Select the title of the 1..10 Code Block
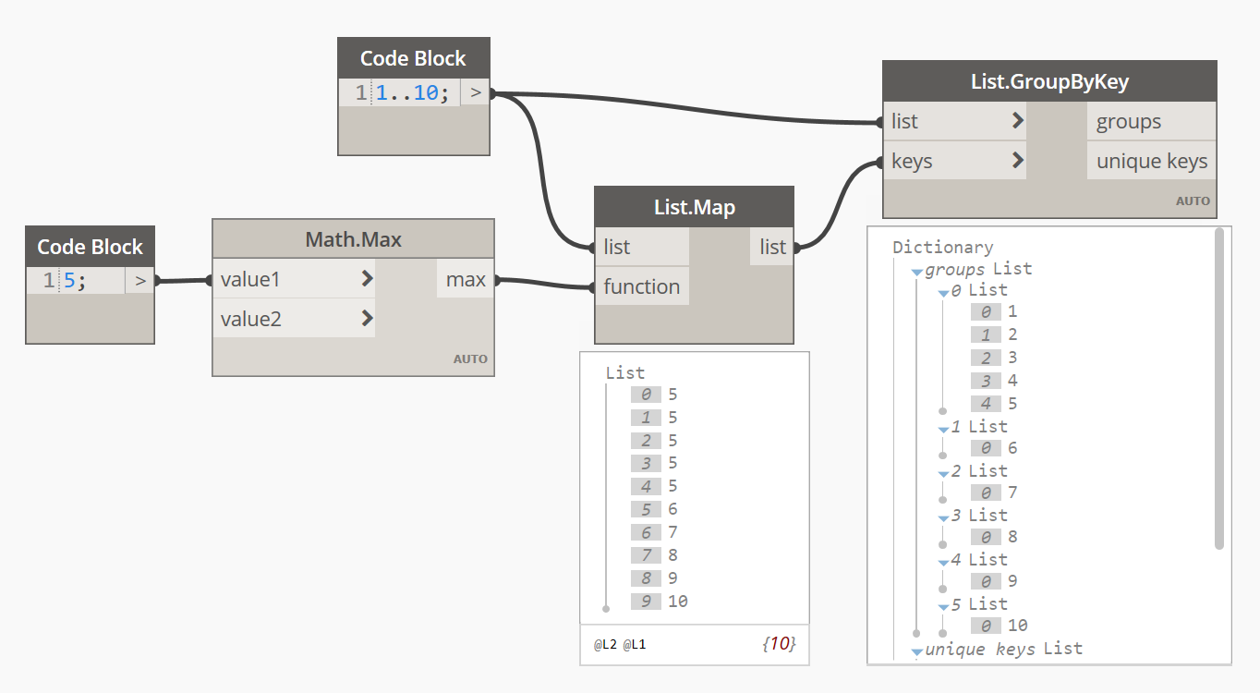Screen dimensions: 1260x693 click(413, 58)
